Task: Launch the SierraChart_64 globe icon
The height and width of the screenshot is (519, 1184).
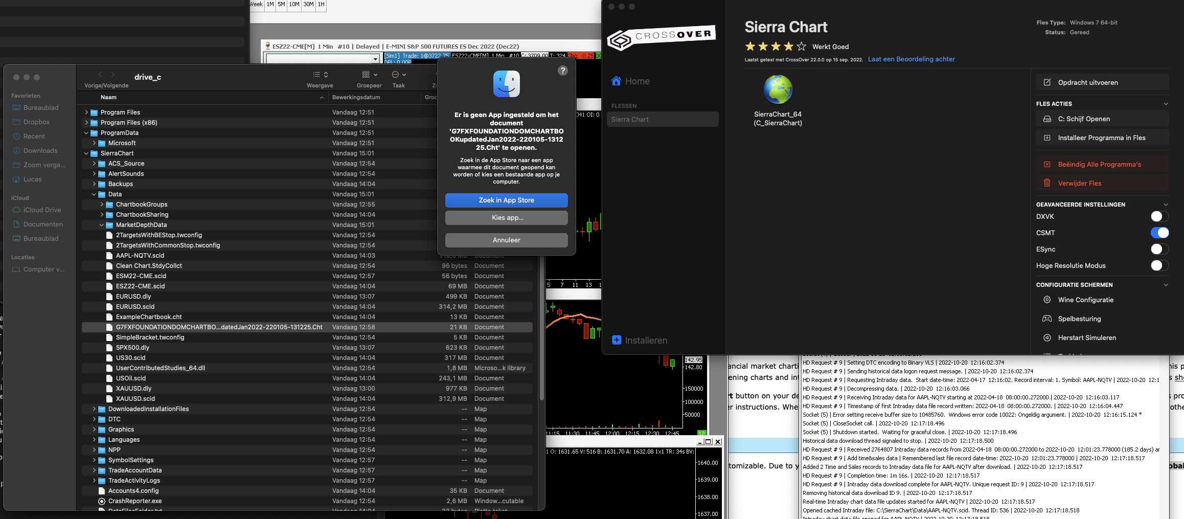Action: [x=778, y=89]
